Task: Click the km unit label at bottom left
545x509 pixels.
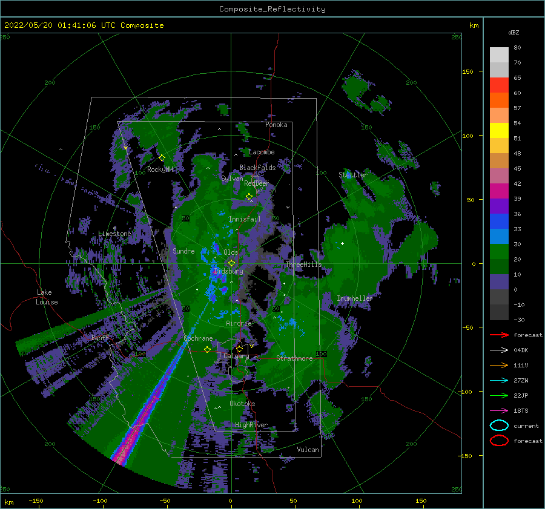Action: 9,502
